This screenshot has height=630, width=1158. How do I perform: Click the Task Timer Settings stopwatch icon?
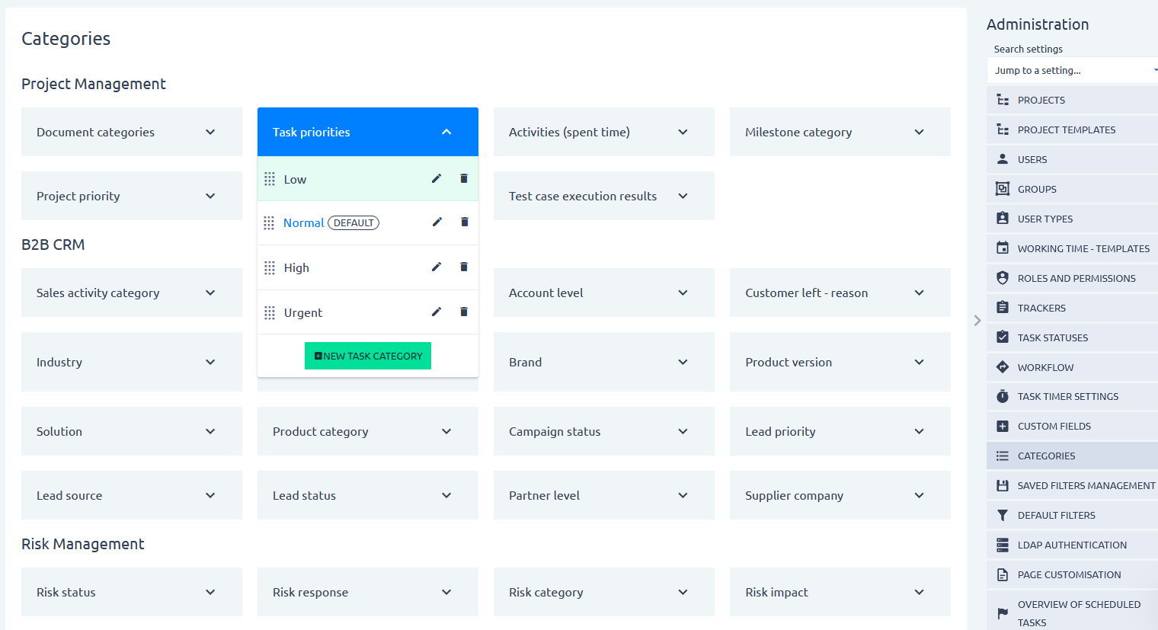coord(1003,397)
